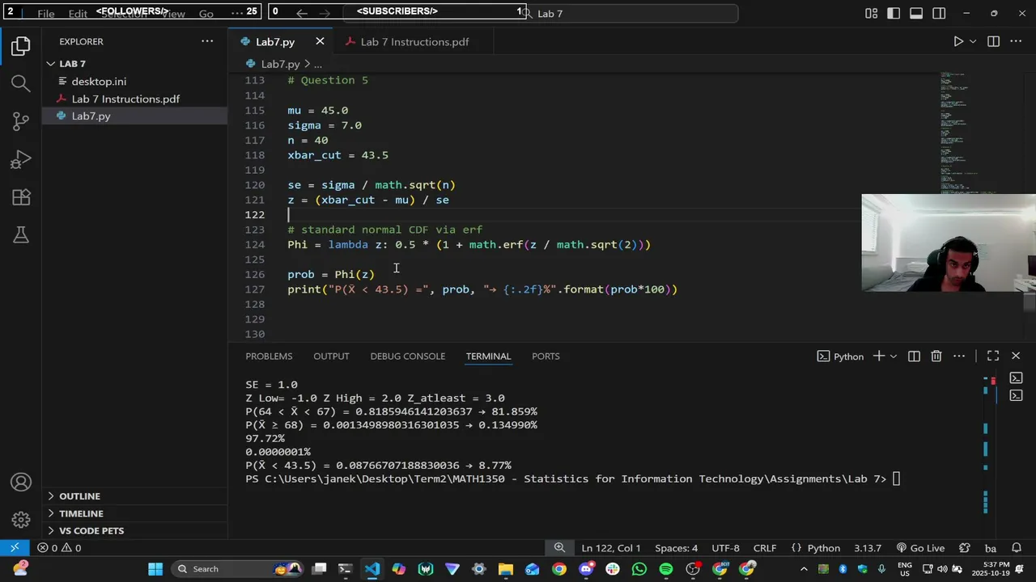The width and height of the screenshot is (1036, 582).
Task: Split the terminal
Action: [914, 356]
